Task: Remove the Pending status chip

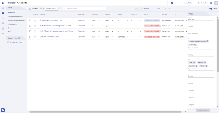Action: point(205,63)
